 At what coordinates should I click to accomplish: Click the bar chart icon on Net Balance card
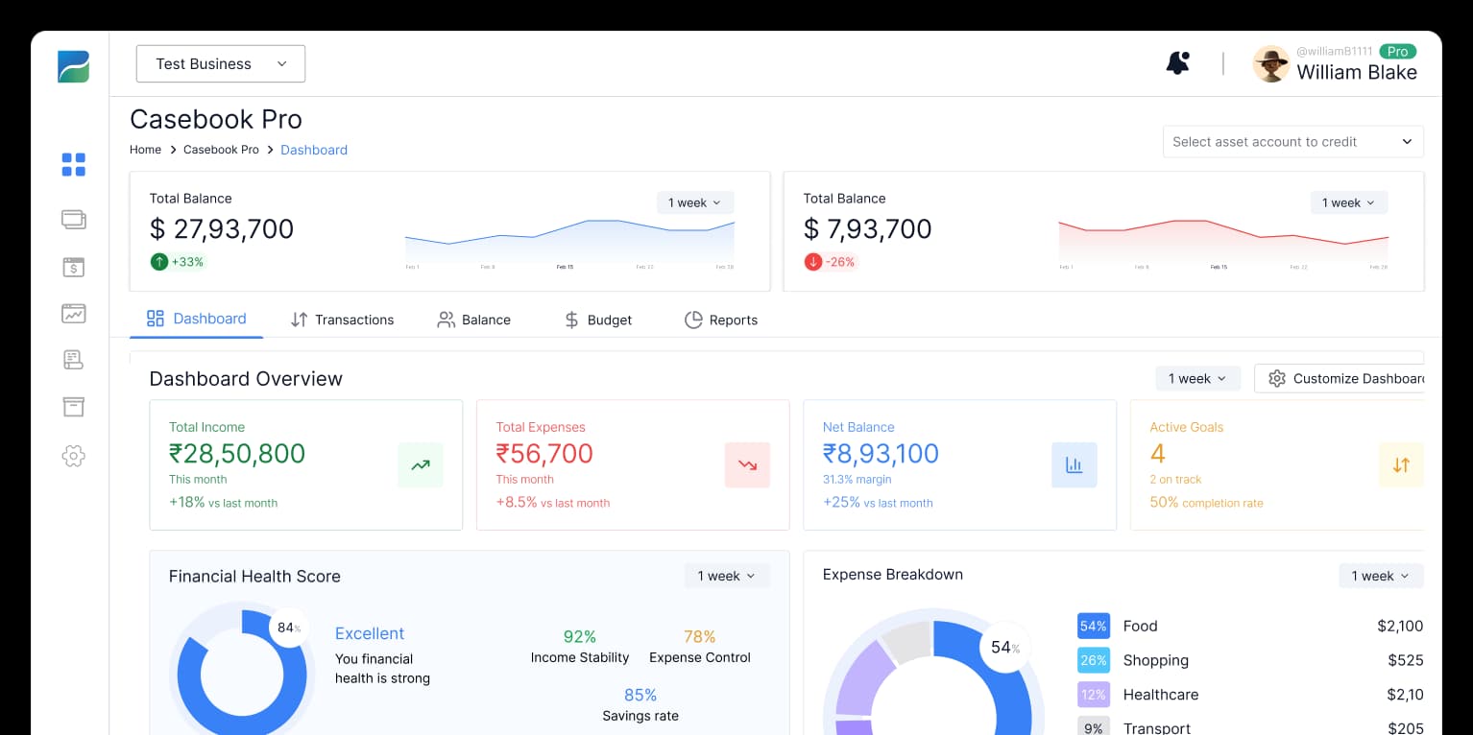[x=1074, y=464]
